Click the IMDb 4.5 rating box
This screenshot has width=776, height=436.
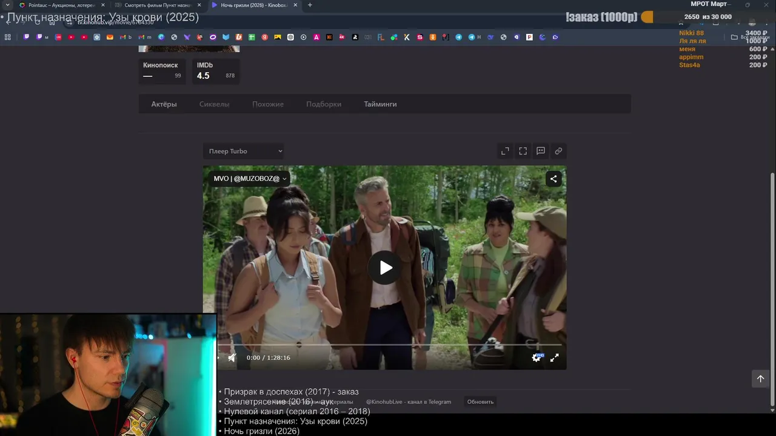[216, 71]
